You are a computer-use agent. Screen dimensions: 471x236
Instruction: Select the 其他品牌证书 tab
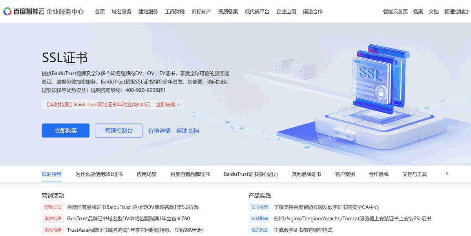307,174
